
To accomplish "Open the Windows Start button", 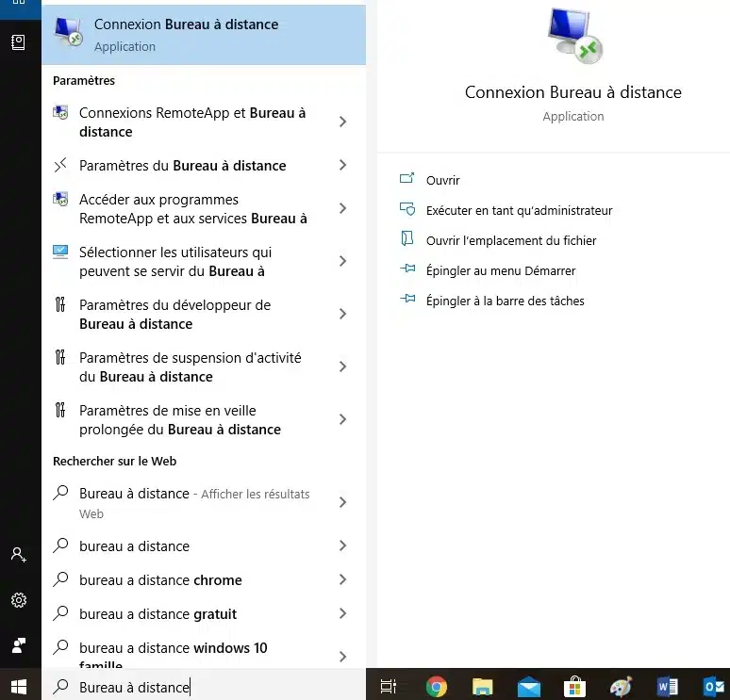I will [19, 687].
